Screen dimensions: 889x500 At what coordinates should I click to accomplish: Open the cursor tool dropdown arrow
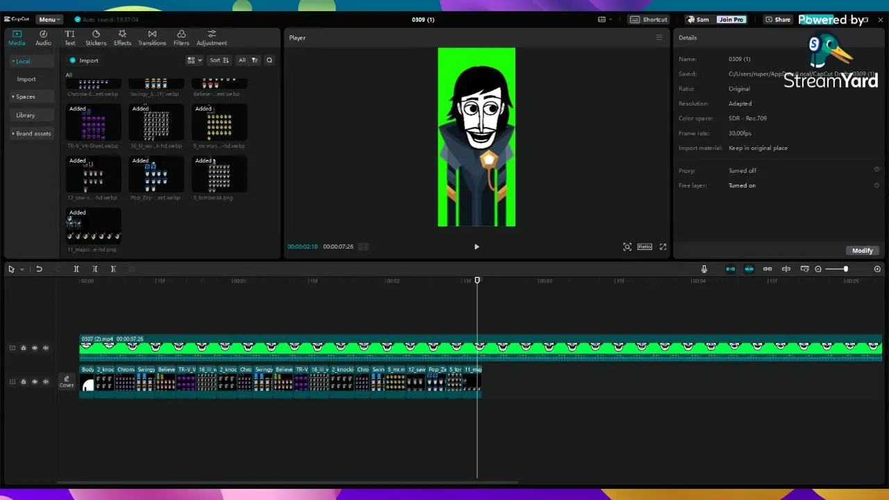click(22, 269)
